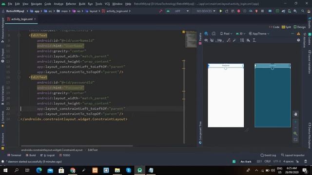Open the Component Tree side panel
Viewport: 312px width, 175px height.
[x=200, y=133]
